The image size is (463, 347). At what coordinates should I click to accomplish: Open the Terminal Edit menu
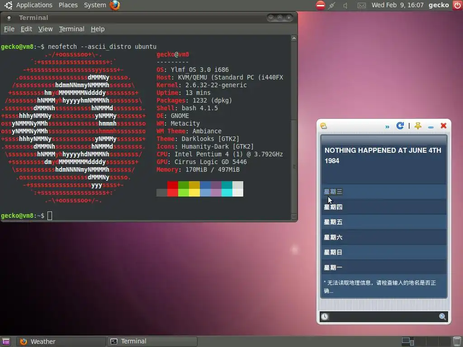tap(26, 29)
